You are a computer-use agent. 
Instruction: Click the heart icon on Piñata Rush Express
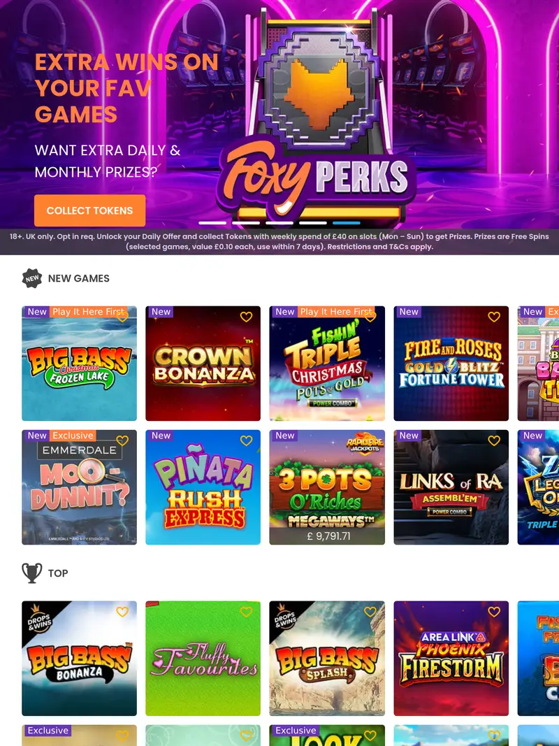(x=246, y=440)
